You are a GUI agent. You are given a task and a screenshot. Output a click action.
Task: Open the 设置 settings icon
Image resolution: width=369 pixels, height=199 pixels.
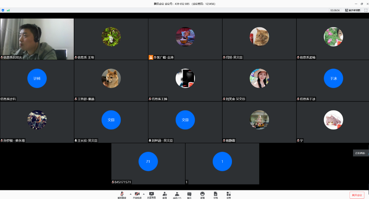(x=228, y=195)
